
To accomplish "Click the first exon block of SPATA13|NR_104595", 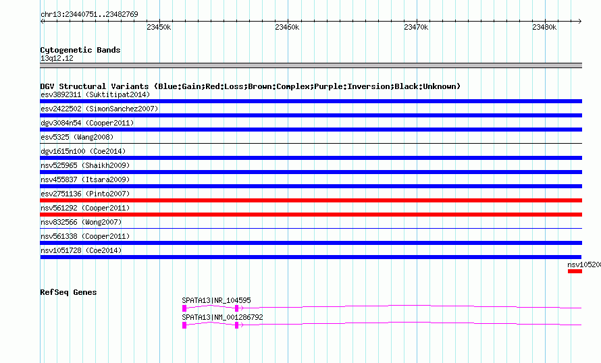I will click(184, 308).
